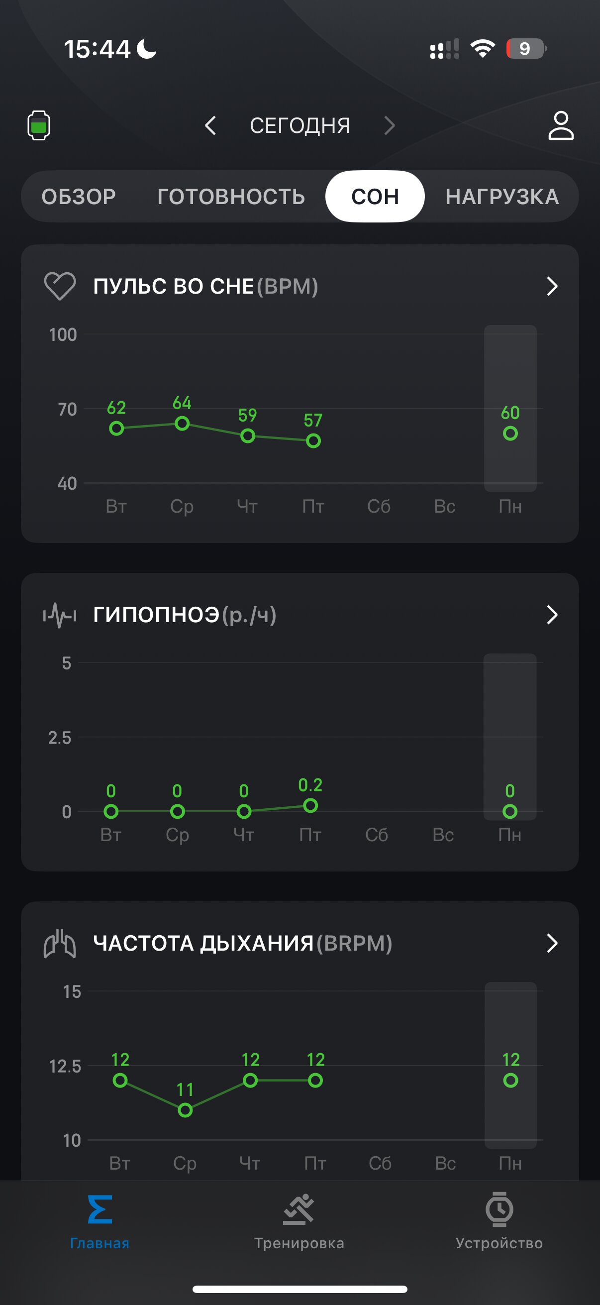Open the user profile icon
Screen dimensions: 600x1305
click(x=561, y=125)
